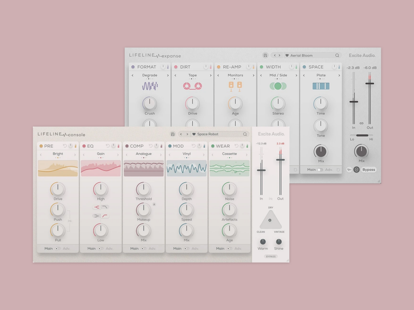The width and height of the screenshot is (414, 310).
Task: Reset the WEAR module in Console
Action: tap(236, 146)
